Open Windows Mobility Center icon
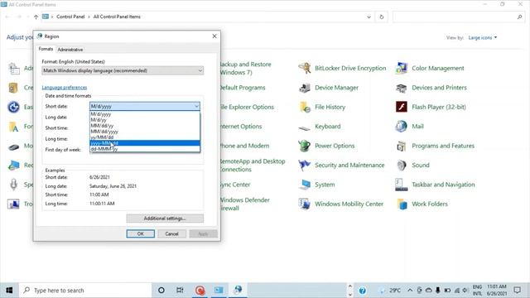This screenshot has height=298, width=530. pos(305,204)
